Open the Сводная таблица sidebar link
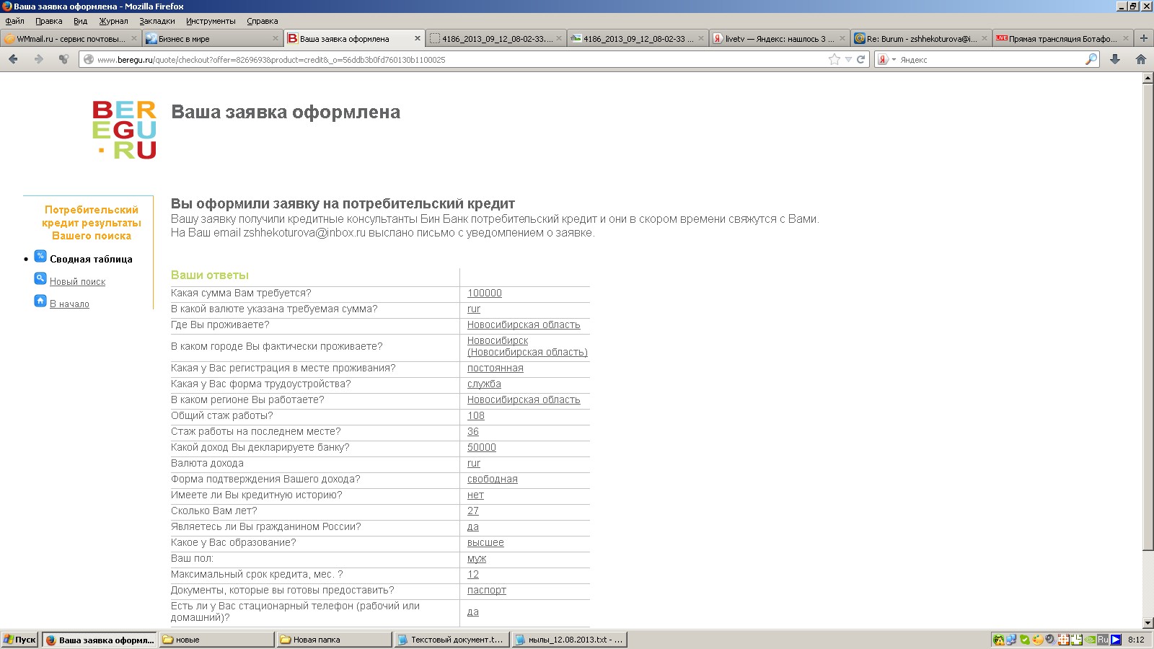This screenshot has width=1154, height=649. click(x=91, y=259)
